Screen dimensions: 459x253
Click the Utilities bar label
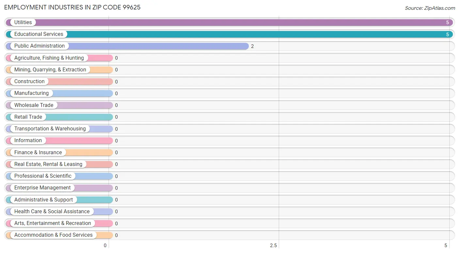point(23,22)
